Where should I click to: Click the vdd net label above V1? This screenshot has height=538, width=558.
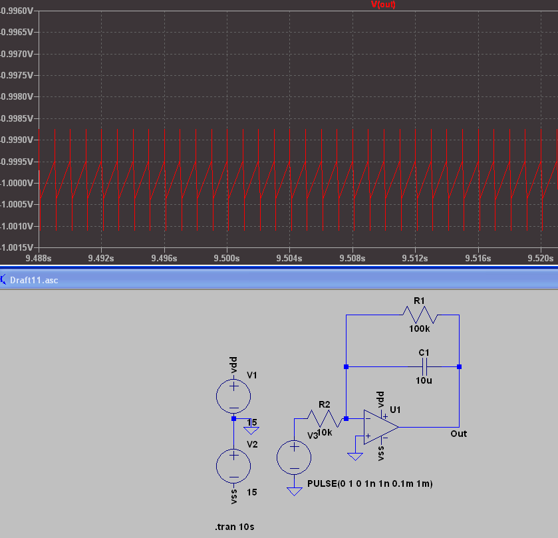point(233,364)
